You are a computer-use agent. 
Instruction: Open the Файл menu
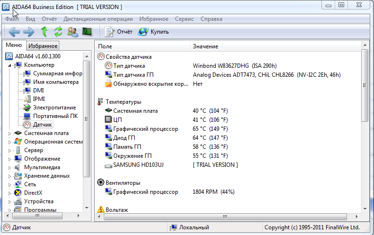click(12, 19)
